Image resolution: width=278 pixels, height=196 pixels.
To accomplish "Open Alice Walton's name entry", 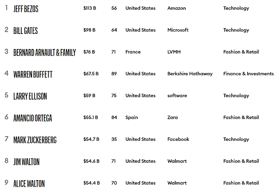I will click(x=29, y=184).
